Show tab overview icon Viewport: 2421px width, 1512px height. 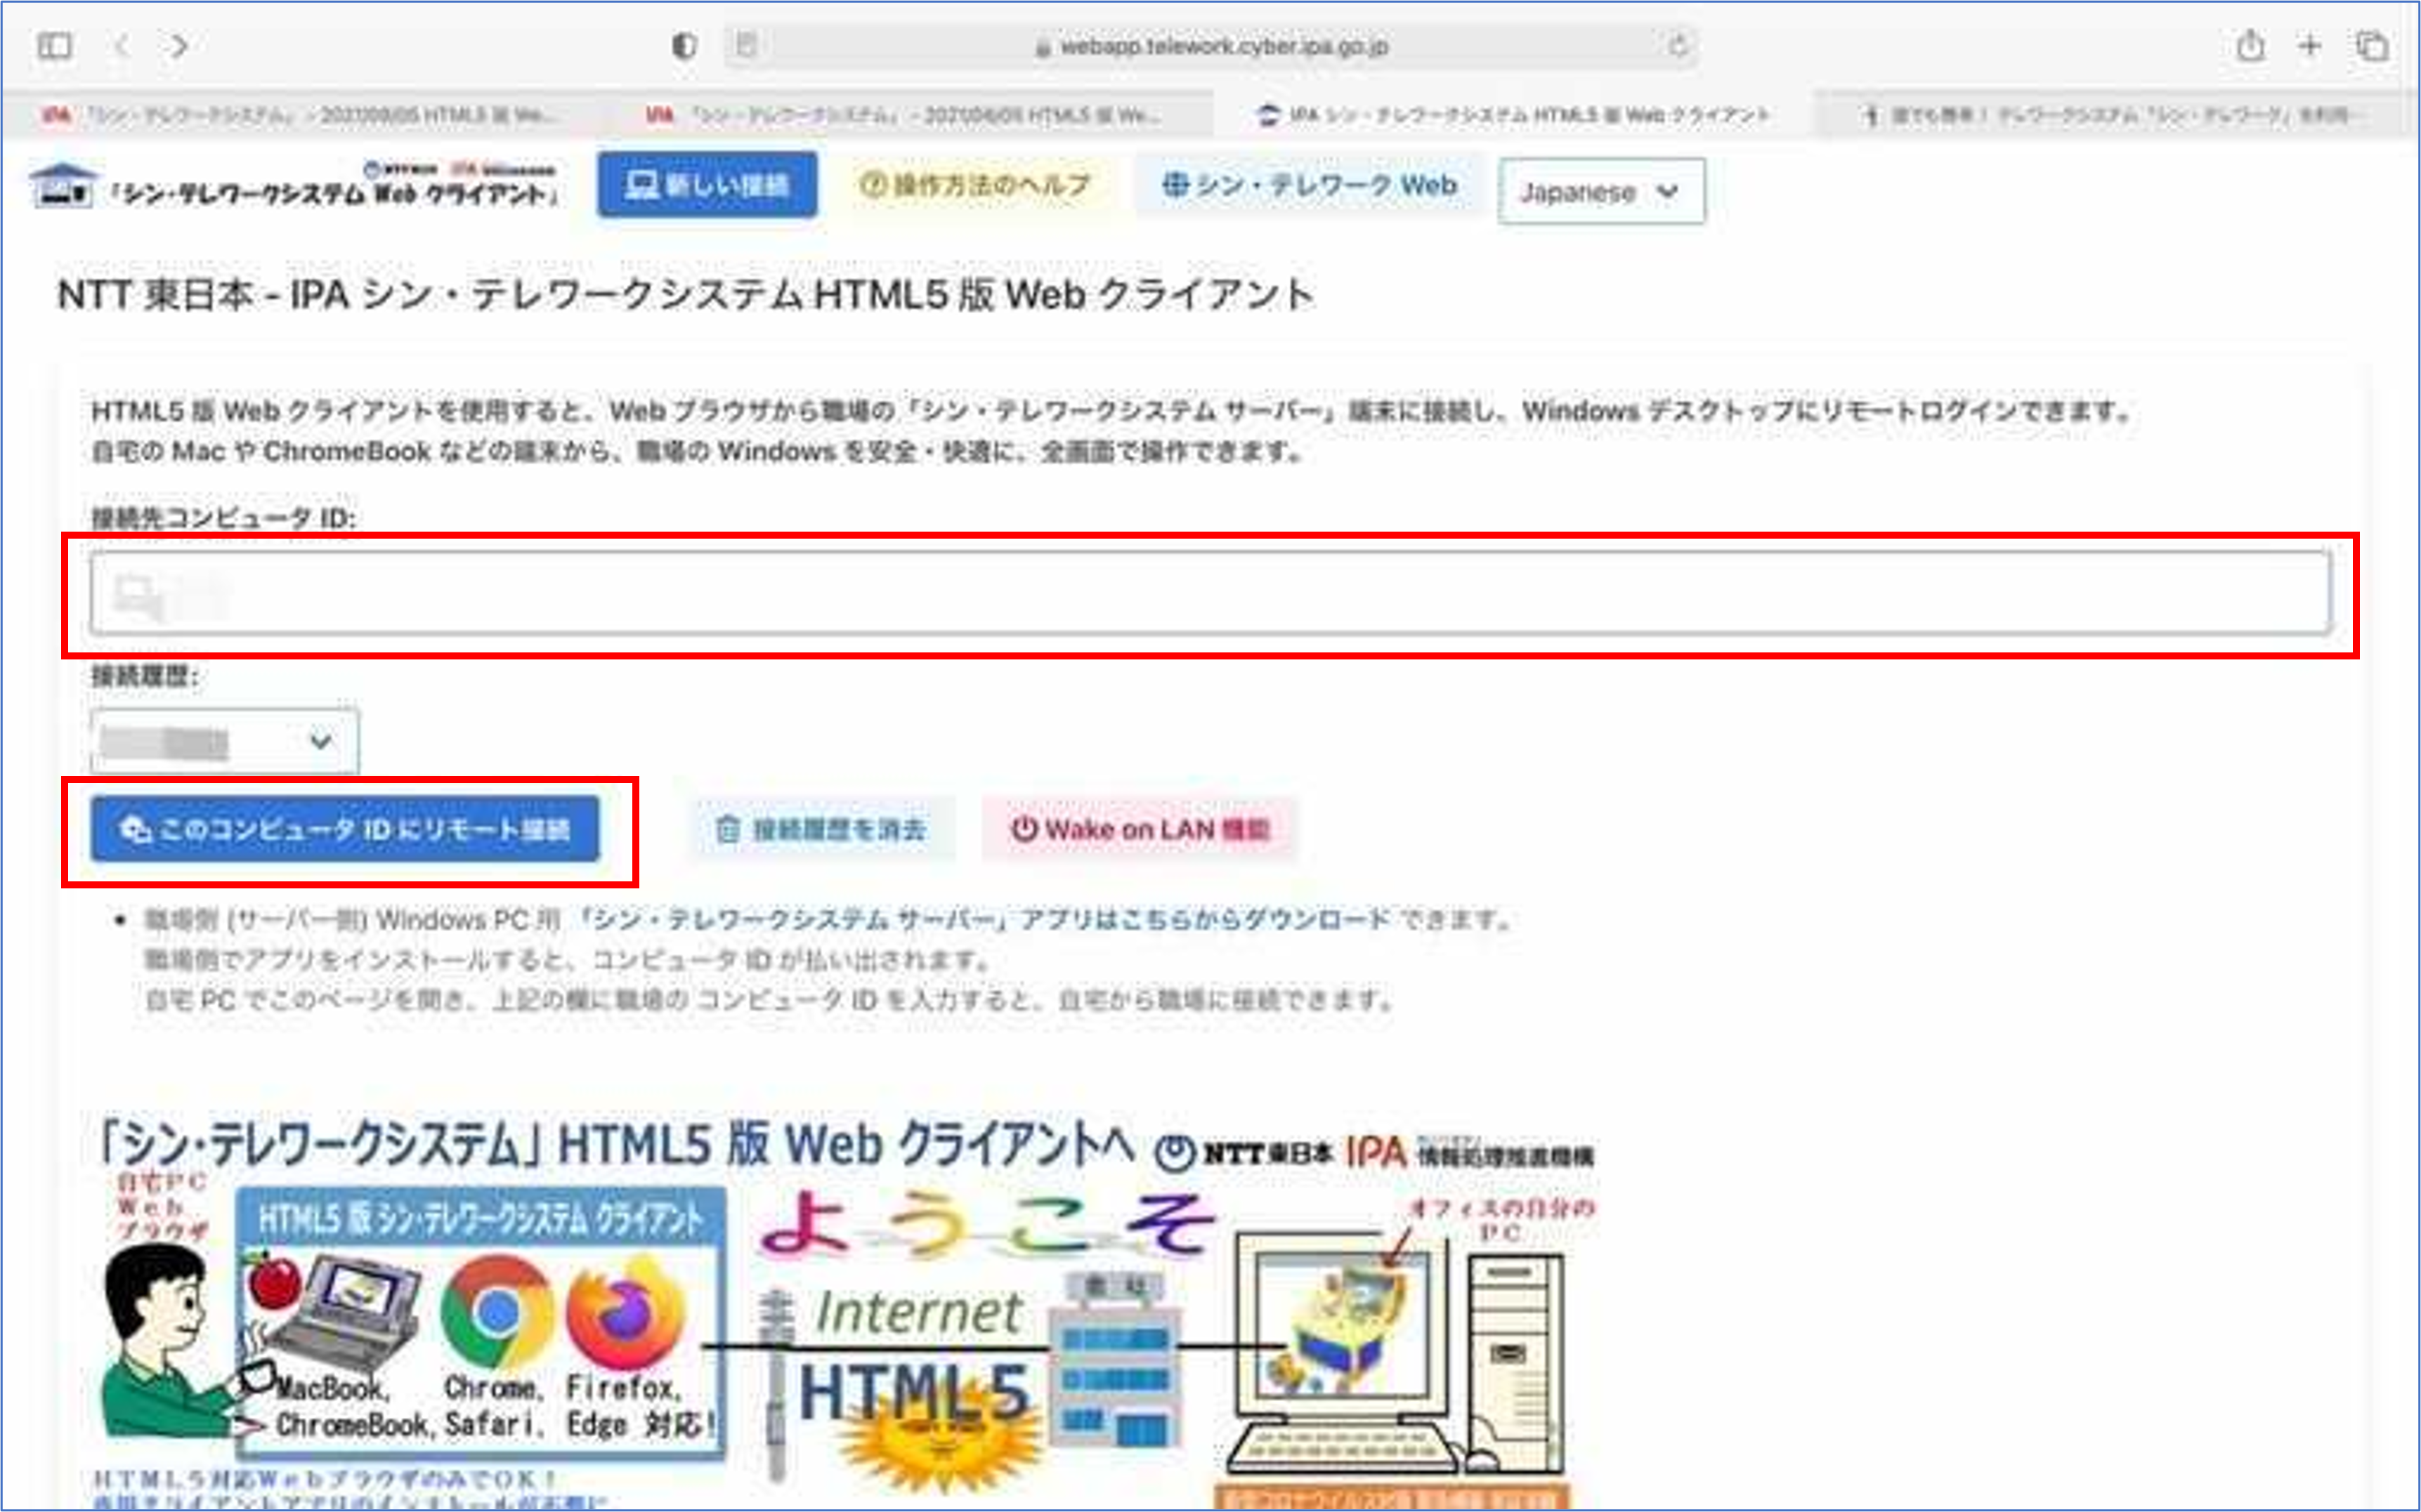pos(2372,46)
